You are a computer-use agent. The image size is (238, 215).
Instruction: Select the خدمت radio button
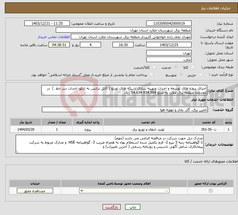pyautogui.click(x=176, y=67)
